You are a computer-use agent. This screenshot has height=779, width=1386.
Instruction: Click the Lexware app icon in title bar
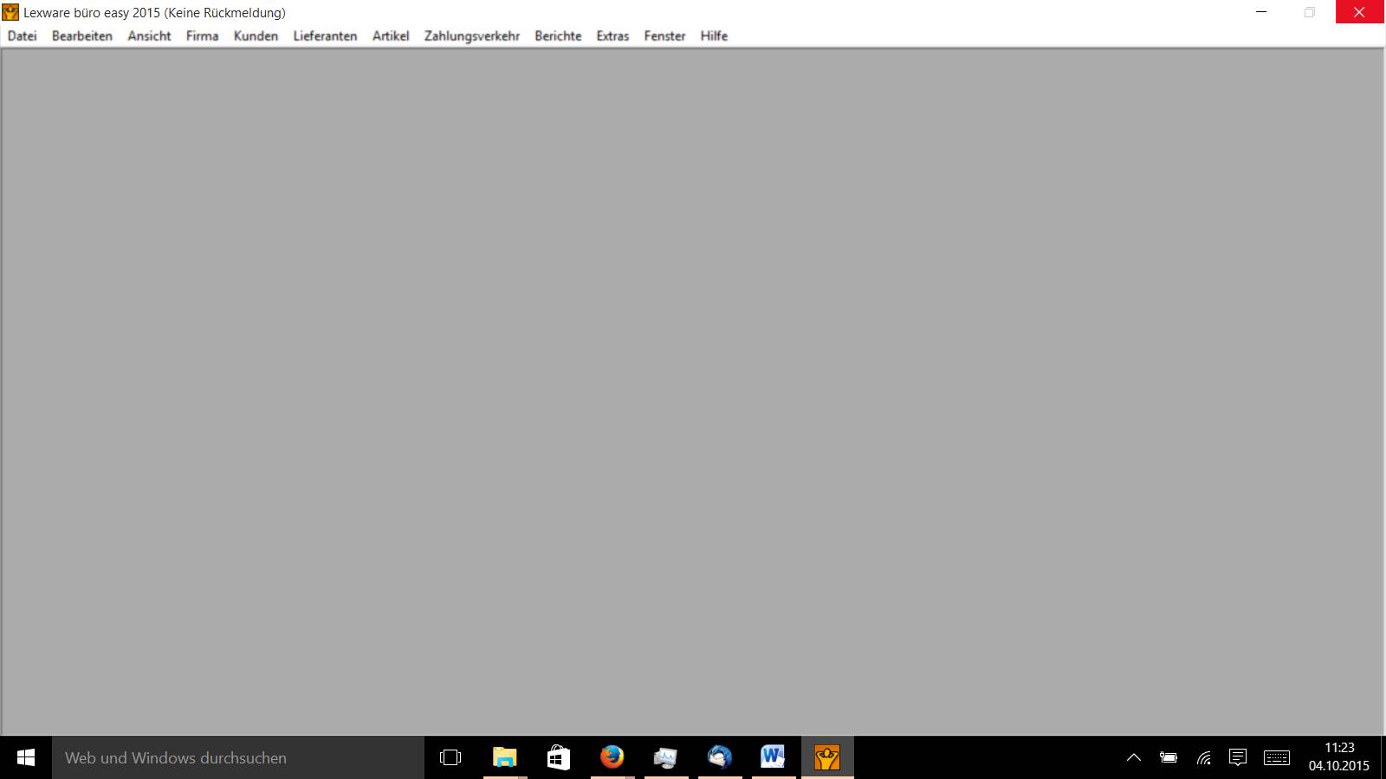(x=10, y=12)
